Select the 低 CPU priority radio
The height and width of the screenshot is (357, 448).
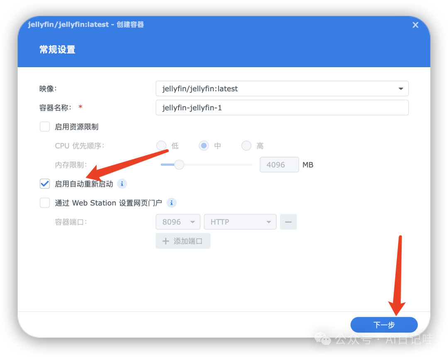coord(161,146)
